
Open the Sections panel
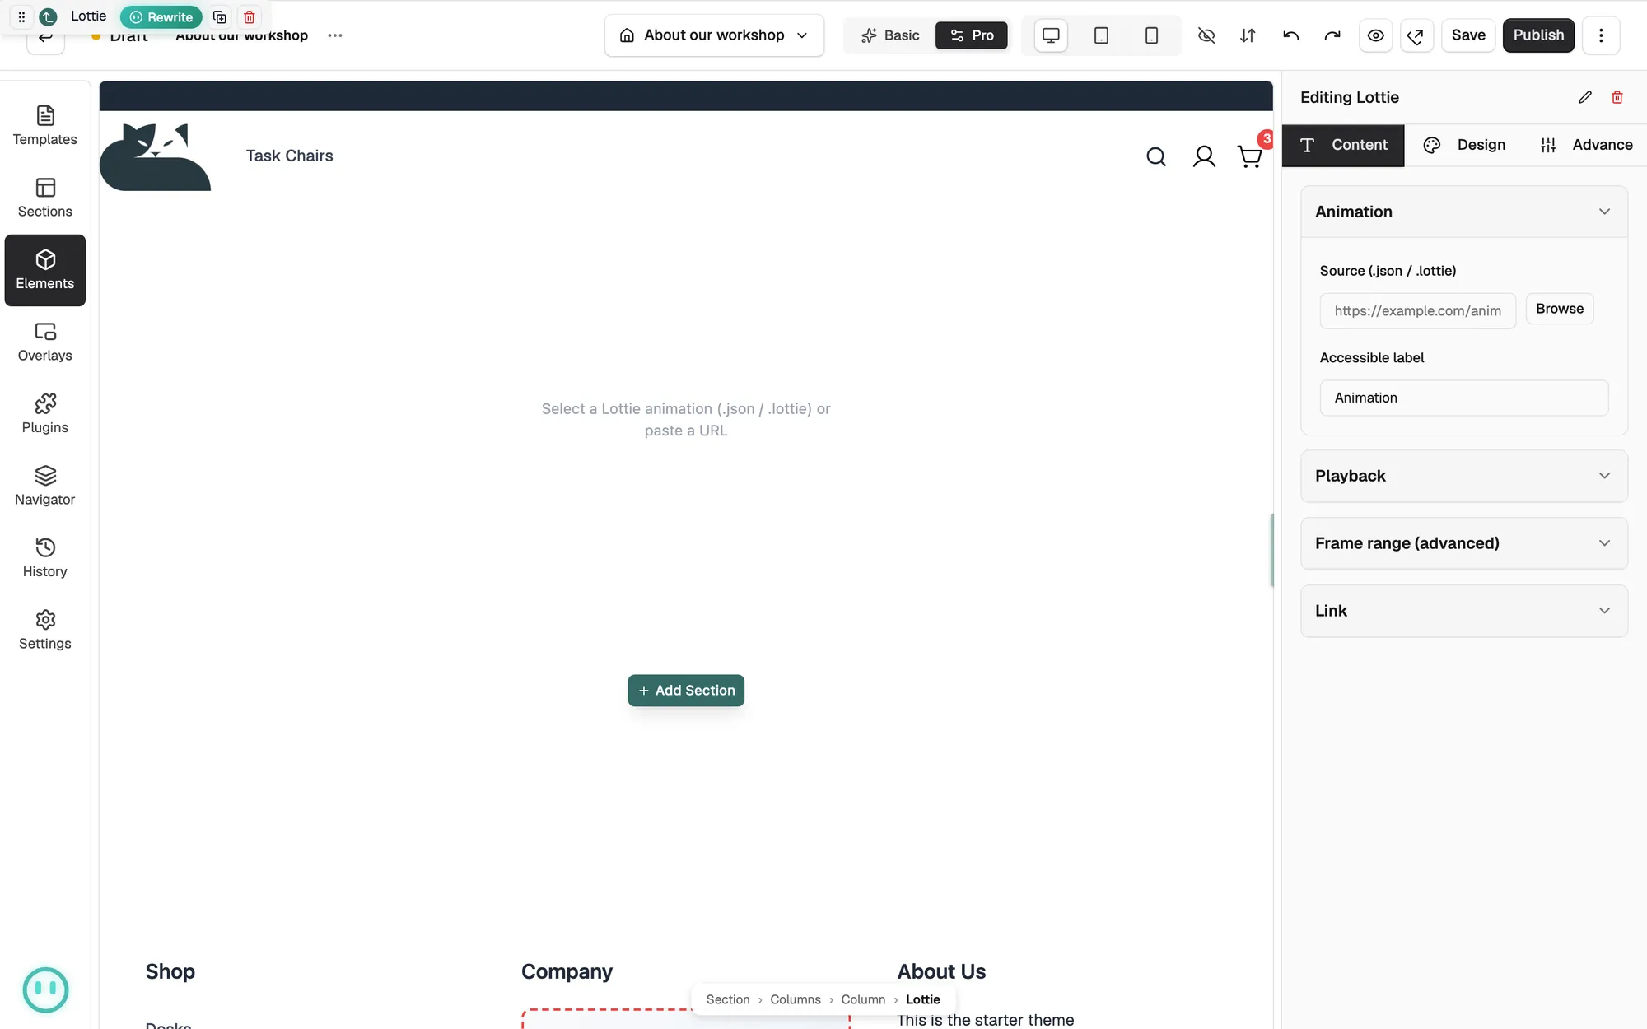coord(45,198)
